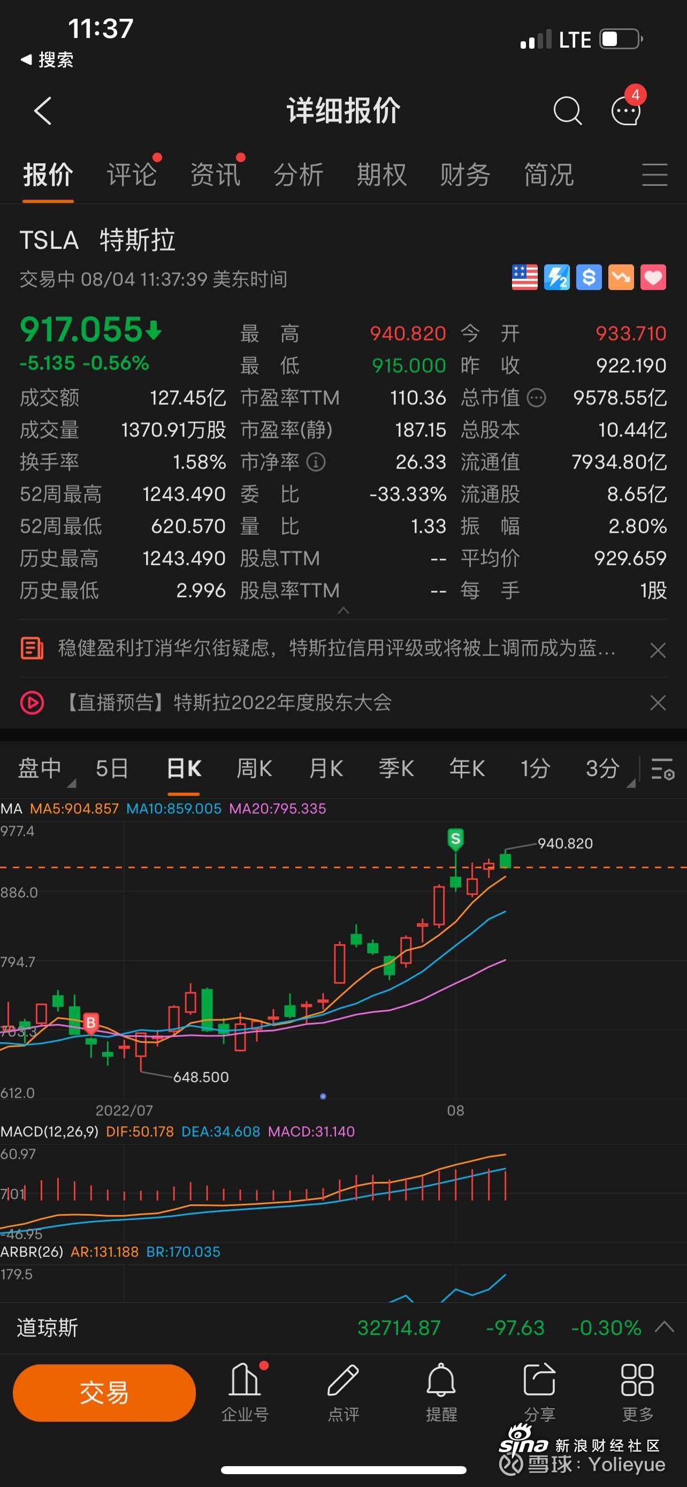The height and width of the screenshot is (1487, 687).
Task: Tap the live broadcast play icon
Action: point(32,702)
